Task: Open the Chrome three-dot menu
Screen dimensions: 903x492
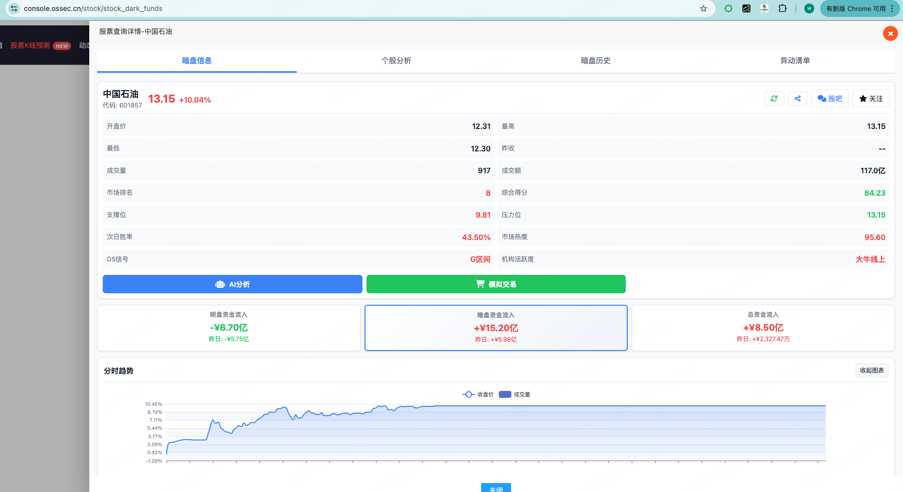Action: 892,8
